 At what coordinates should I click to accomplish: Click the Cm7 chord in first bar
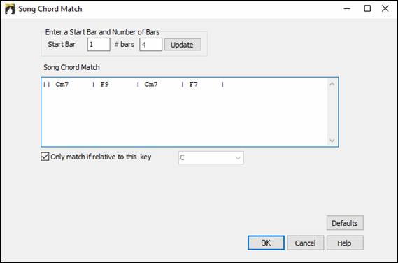pos(62,84)
